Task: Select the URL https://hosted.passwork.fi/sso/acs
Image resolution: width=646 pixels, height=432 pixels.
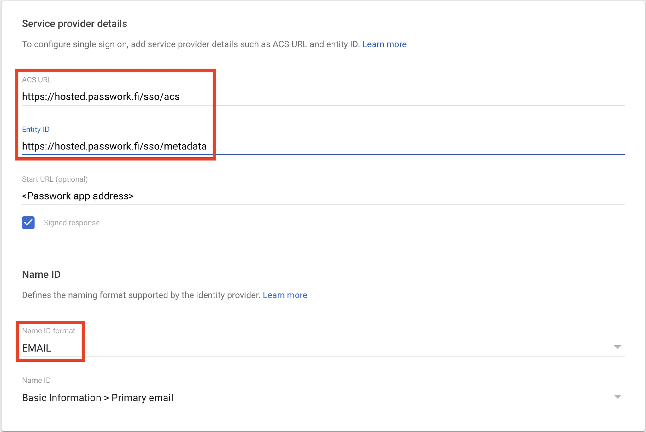Action: pyautogui.click(x=101, y=97)
